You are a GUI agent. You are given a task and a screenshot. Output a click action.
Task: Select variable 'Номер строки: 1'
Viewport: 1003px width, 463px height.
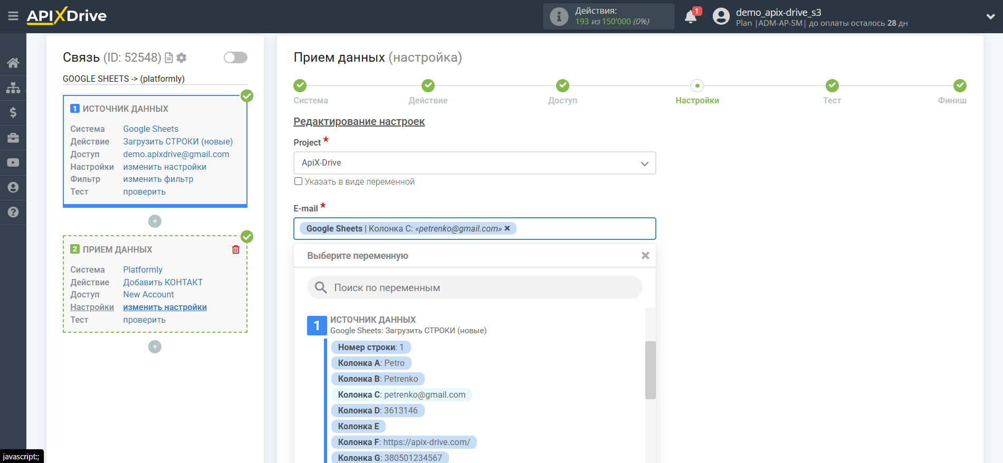tap(371, 347)
